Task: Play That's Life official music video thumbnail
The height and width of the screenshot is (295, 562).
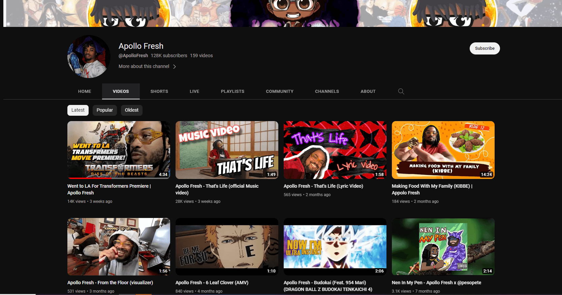Action: [x=227, y=150]
